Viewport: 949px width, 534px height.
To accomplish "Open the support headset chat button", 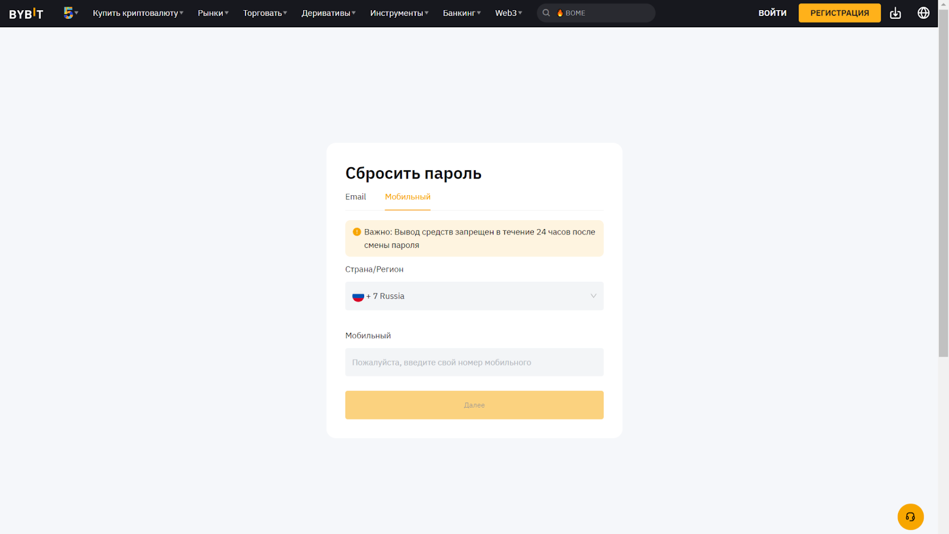I will coord(910,517).
